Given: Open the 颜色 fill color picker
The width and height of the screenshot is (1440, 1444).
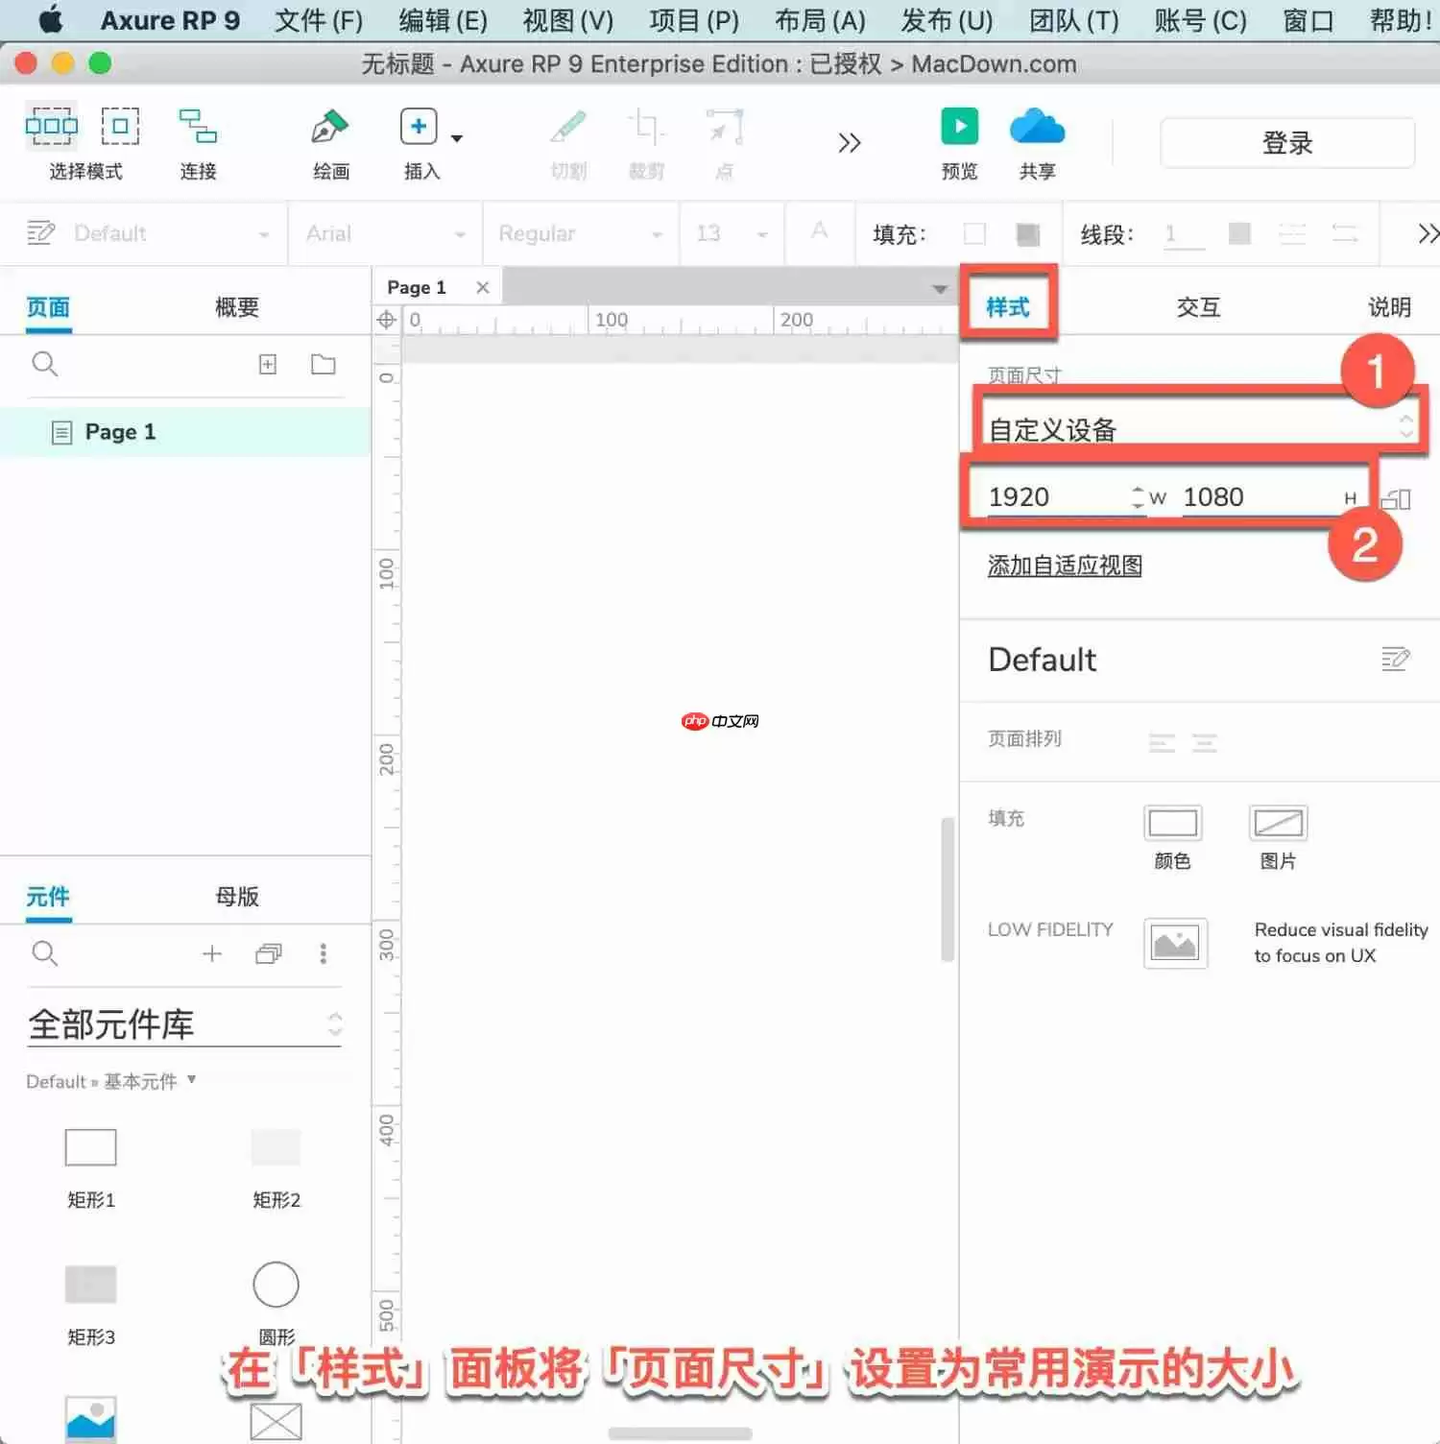Looking at the screenshot, I should (1172, 823).
